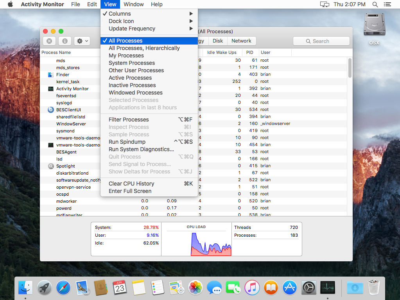Open iBooks from the Dock

click(x=271, y=287)
